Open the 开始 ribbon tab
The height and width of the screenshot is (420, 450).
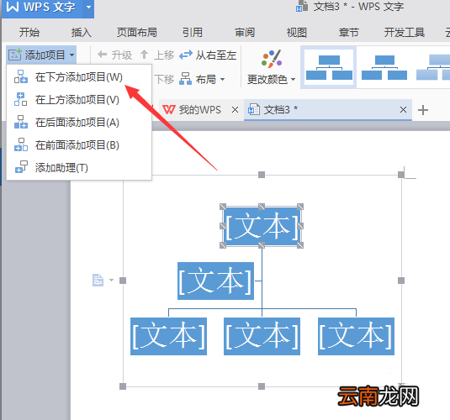coord(29,32)
